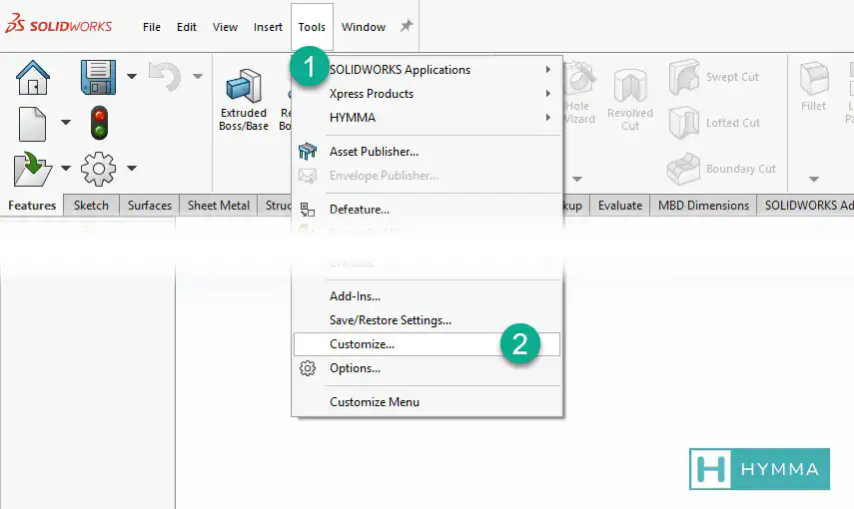Expand the SOLIDWORKS Applications submenu
This screenshot has width=854, height=509.
400,70
